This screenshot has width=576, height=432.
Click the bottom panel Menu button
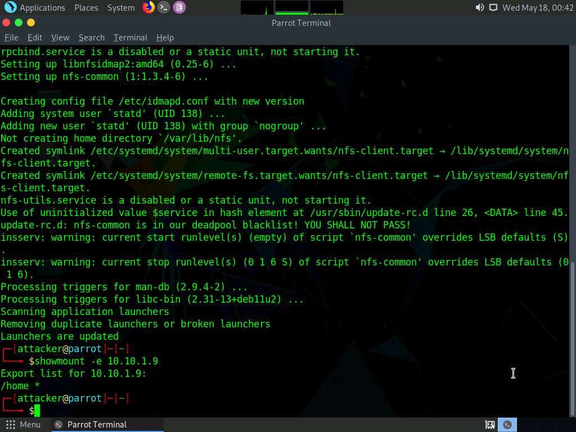tap(23, 425)
